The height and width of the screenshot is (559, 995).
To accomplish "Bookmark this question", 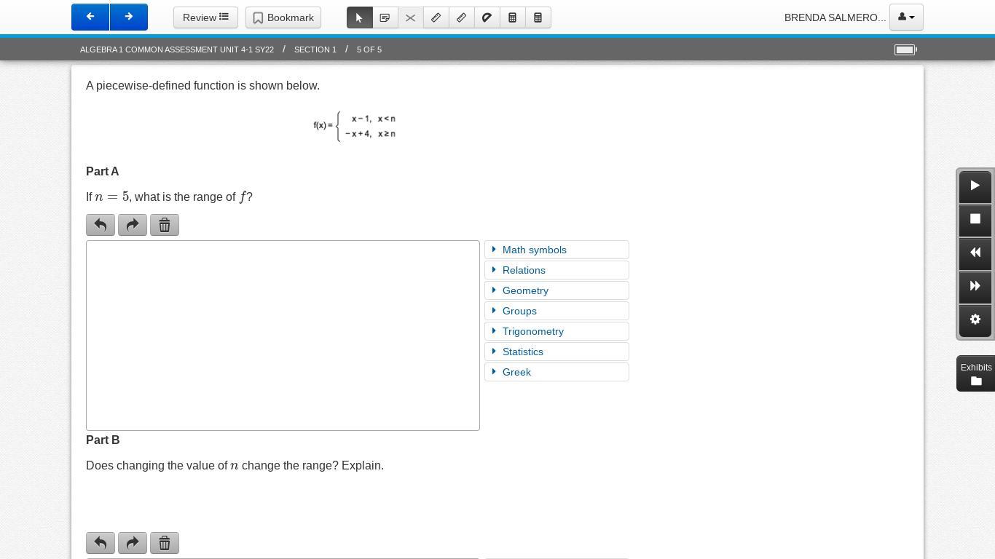I will click(x=283, y=17).
